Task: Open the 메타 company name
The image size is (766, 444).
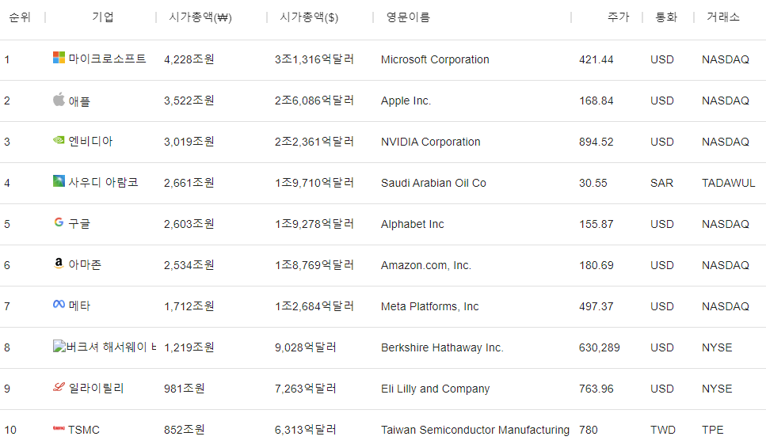Action: click(x=79, y=305)
